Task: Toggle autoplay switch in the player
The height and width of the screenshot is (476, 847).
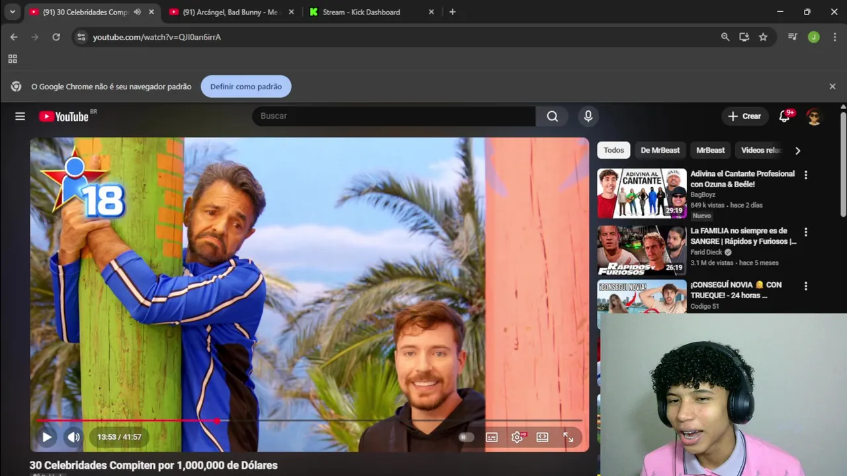Action: 467,437
